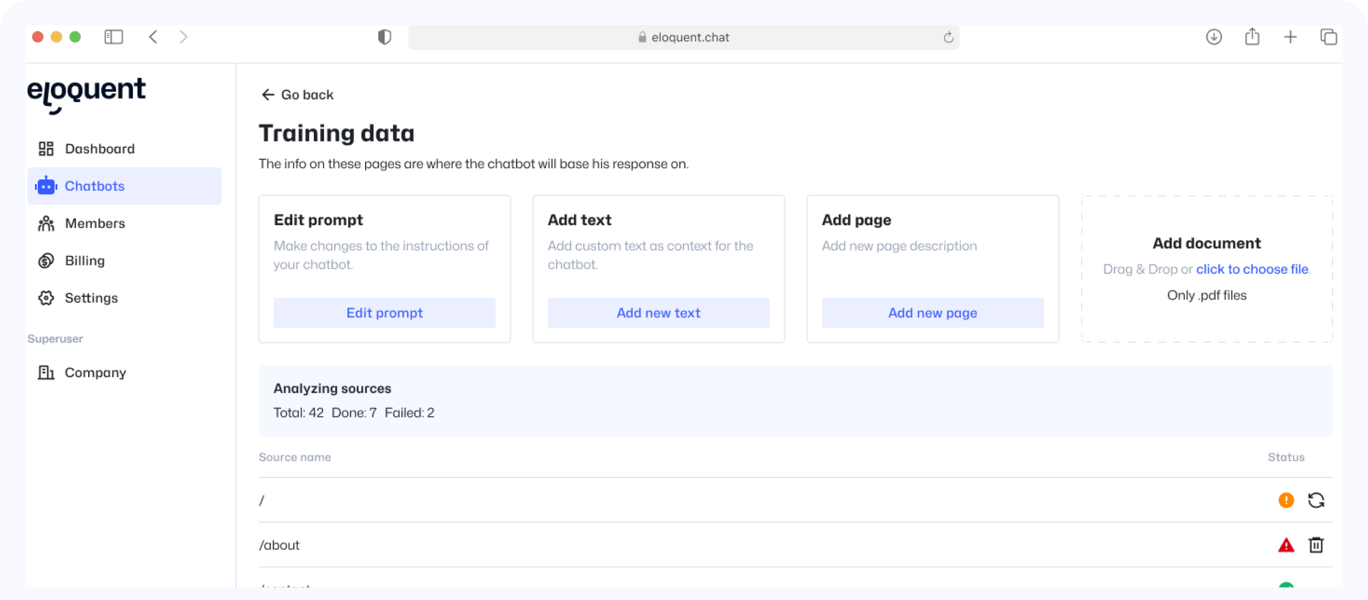Open Settings in the sidebar

coord(124,298)
